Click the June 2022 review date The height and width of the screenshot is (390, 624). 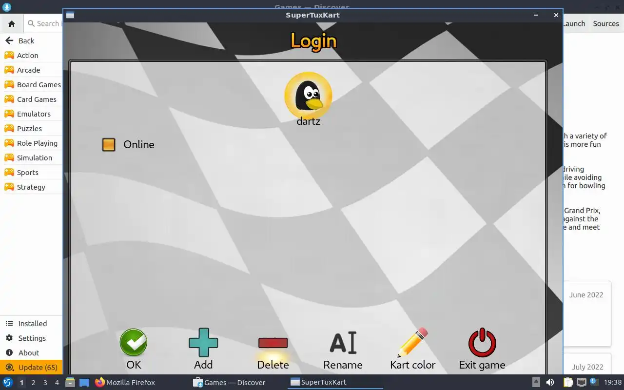(x=586, y=295)
